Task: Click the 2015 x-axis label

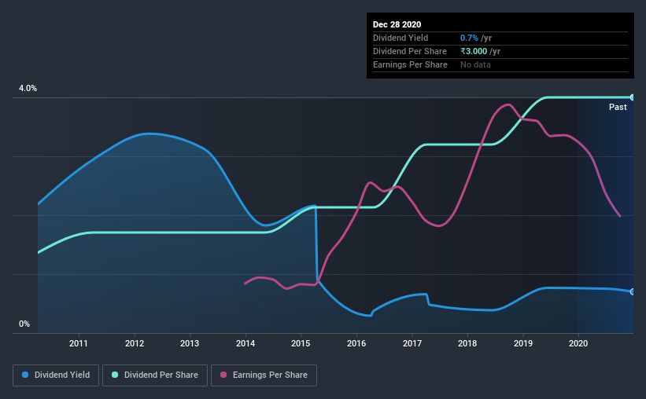Action: [x=301, y=343]
